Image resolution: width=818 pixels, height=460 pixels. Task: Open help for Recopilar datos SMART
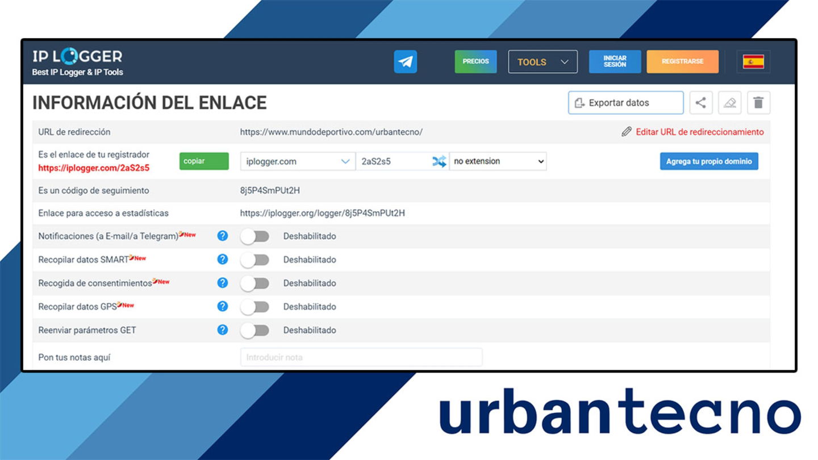(223, 259)
